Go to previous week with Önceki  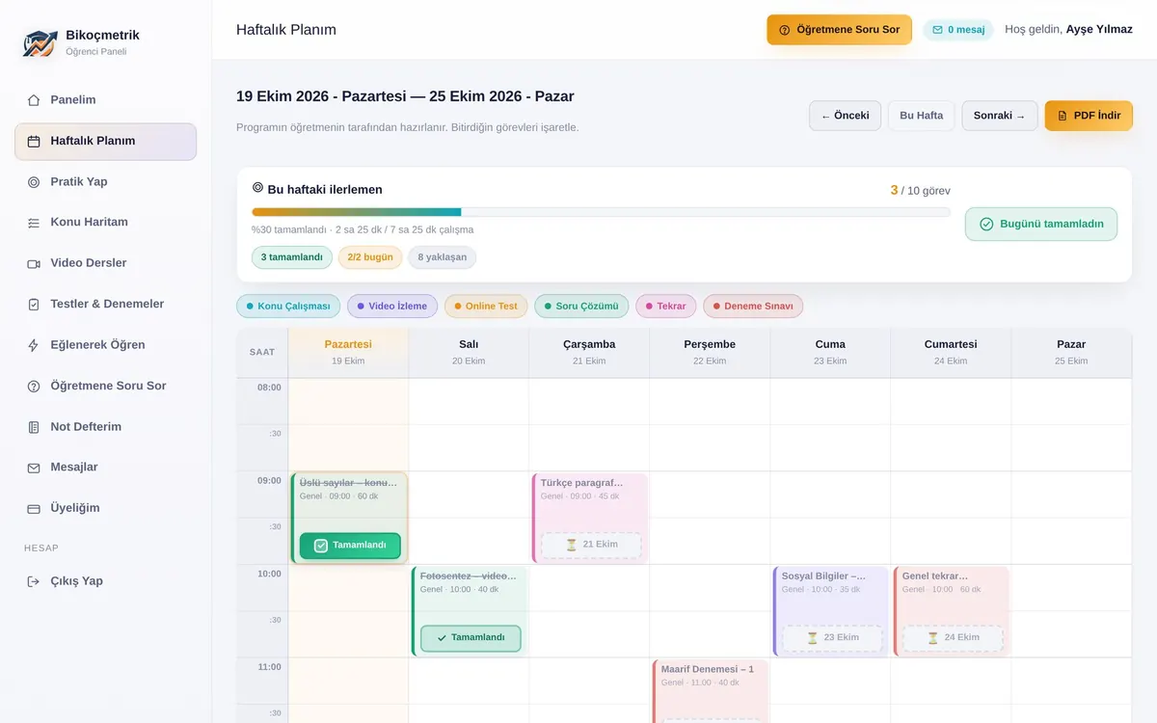(x=845, y=116)
